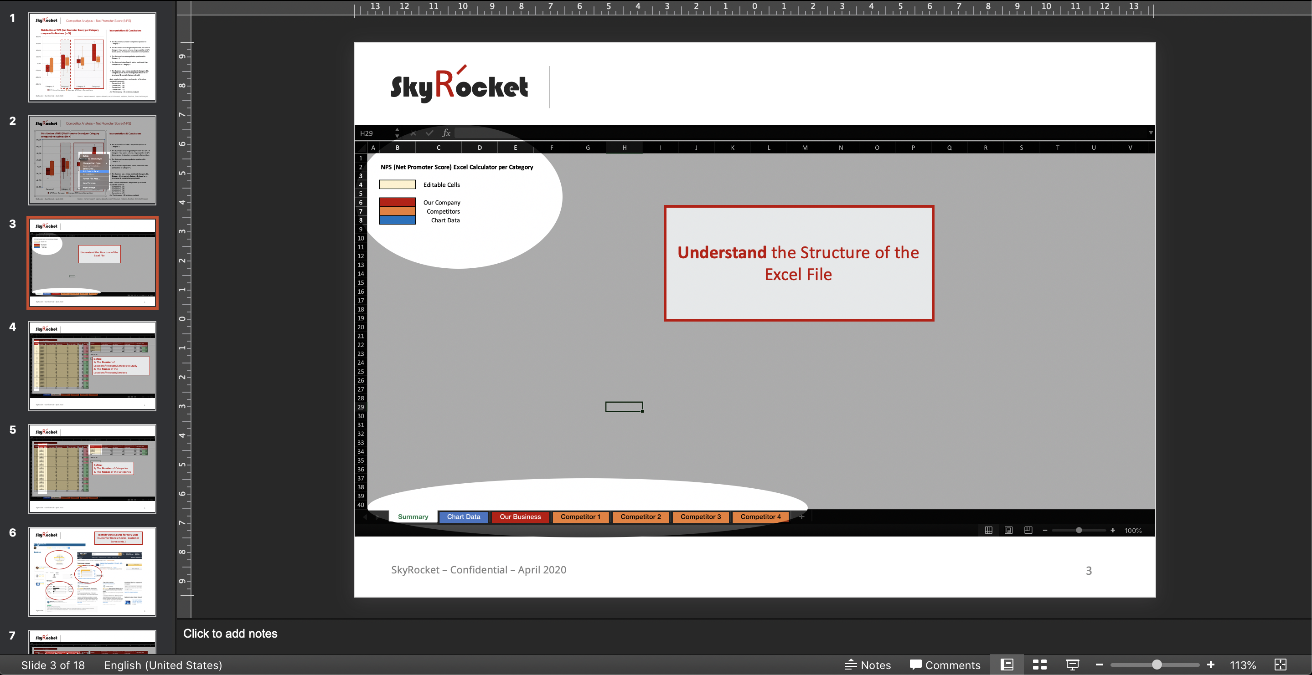Image resolution: width=1312 pixels, height=675 pixels.
Task: Click the Competitor 4 sheet tab in Excel image
Action: click(760, 516)
